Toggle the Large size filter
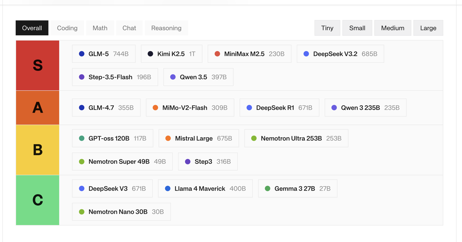462x242 pixels. tap(428, 28)
